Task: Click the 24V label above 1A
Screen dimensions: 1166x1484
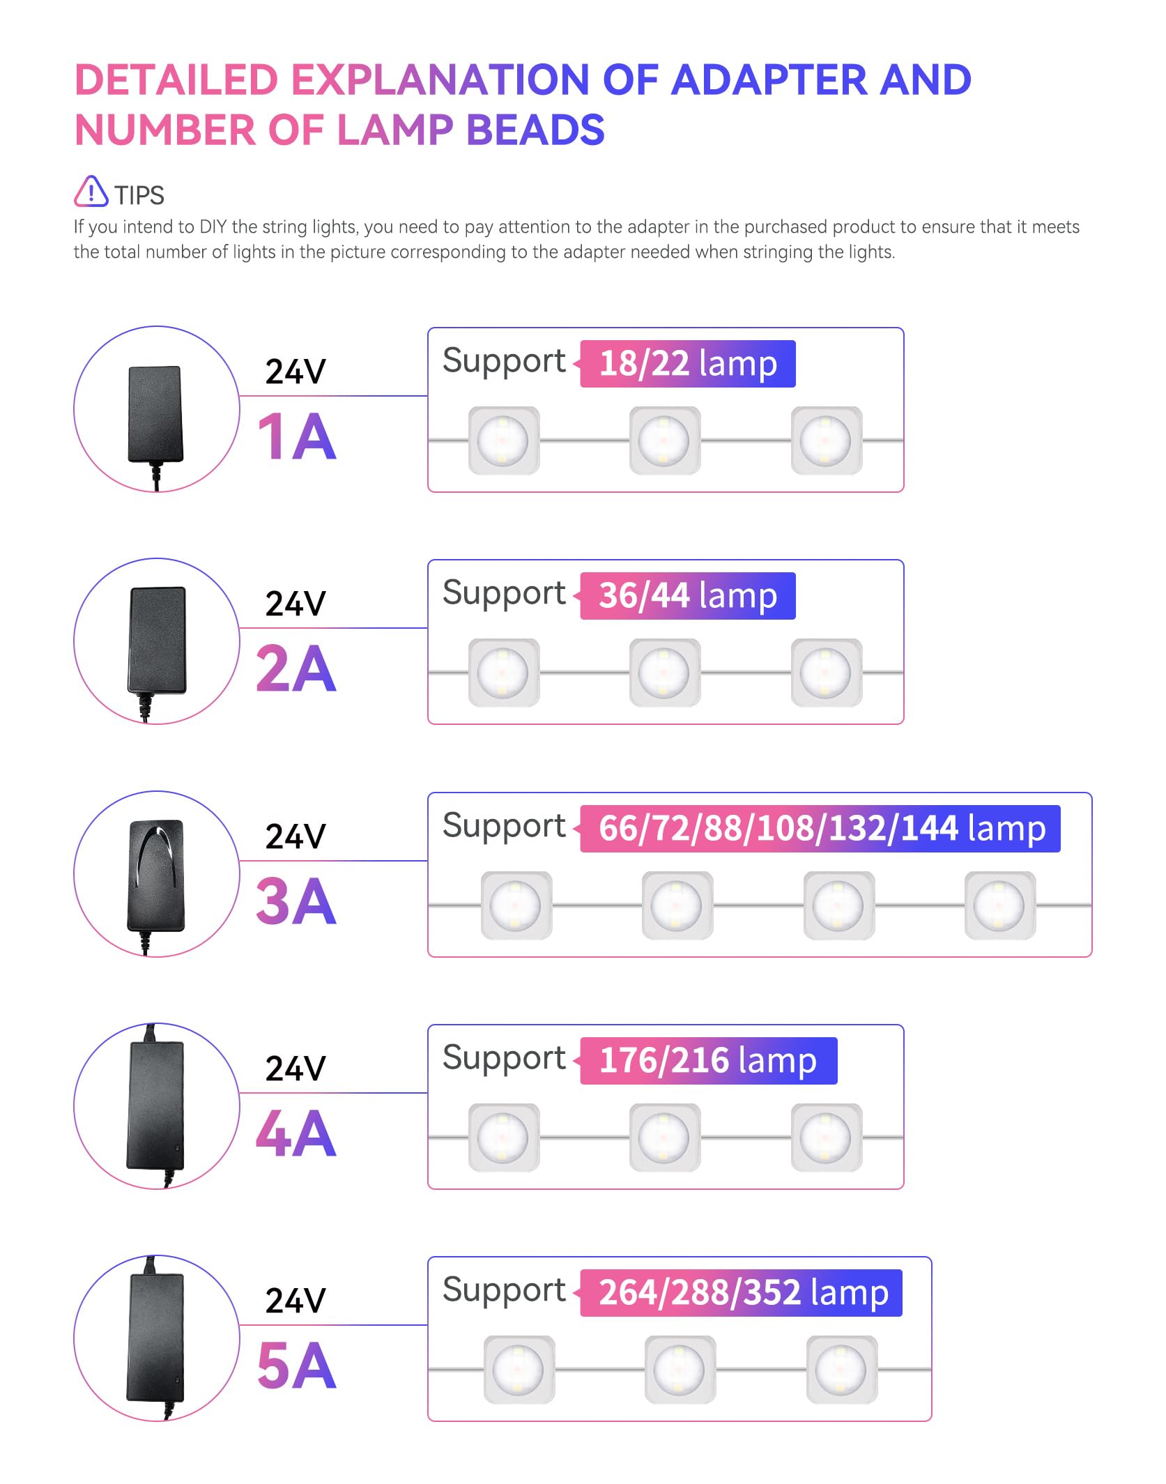Action: (x=296, y=372)
